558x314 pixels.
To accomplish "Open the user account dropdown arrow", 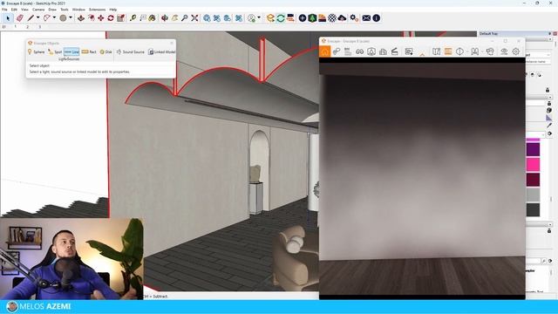I will click(259, 17).
